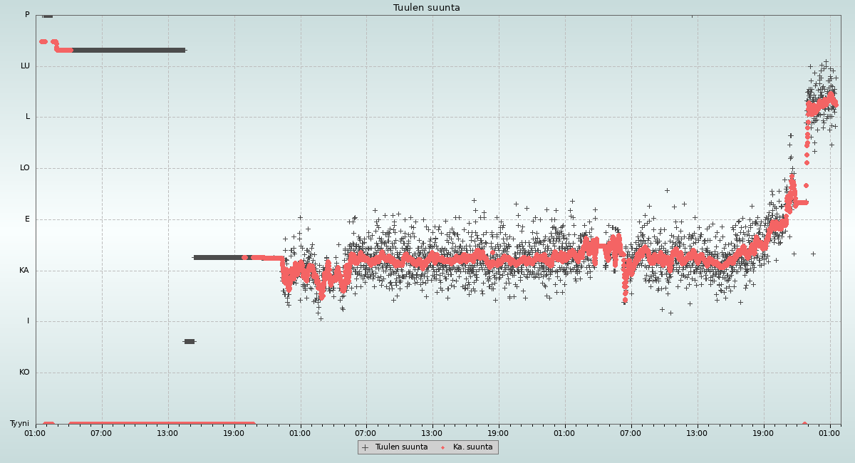Click the 'Tyyni' y-axis label
This screenshot has height=463, width=855.
[x=19, y=424]
